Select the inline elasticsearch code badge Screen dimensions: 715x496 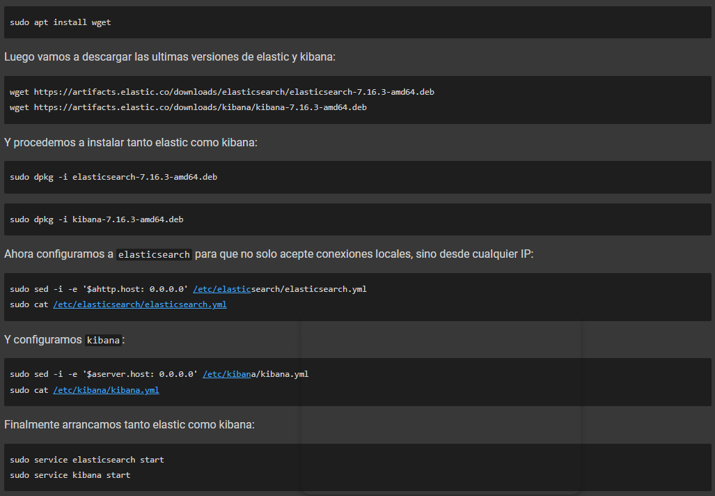click(x=153, y=254)
